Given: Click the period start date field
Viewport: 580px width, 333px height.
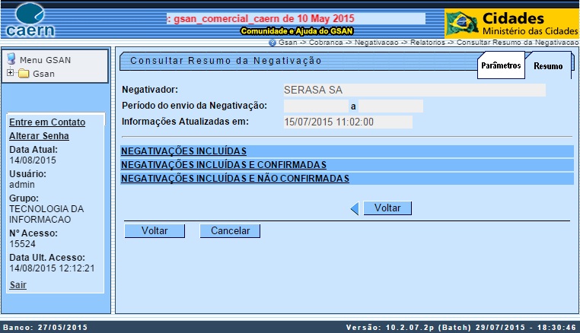Looking at the screenshot, I should tap(316, 106).
